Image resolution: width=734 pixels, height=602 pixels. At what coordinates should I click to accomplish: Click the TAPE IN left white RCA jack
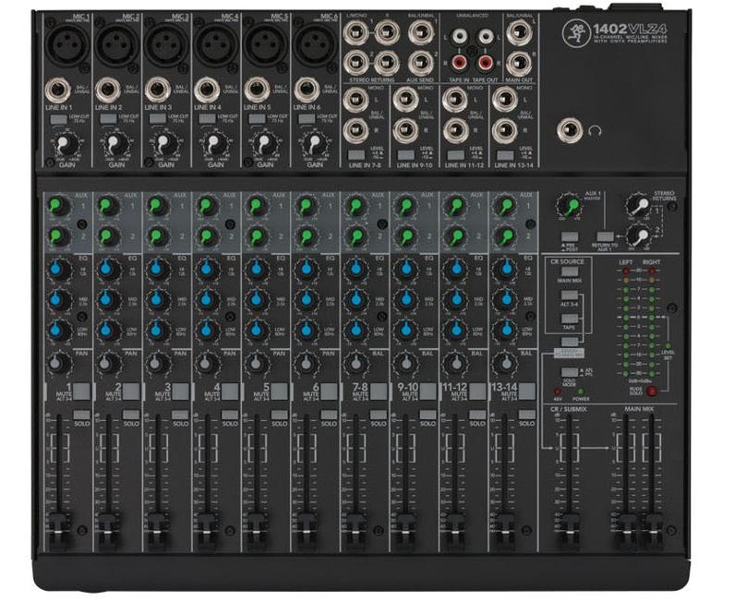[459, 36]
